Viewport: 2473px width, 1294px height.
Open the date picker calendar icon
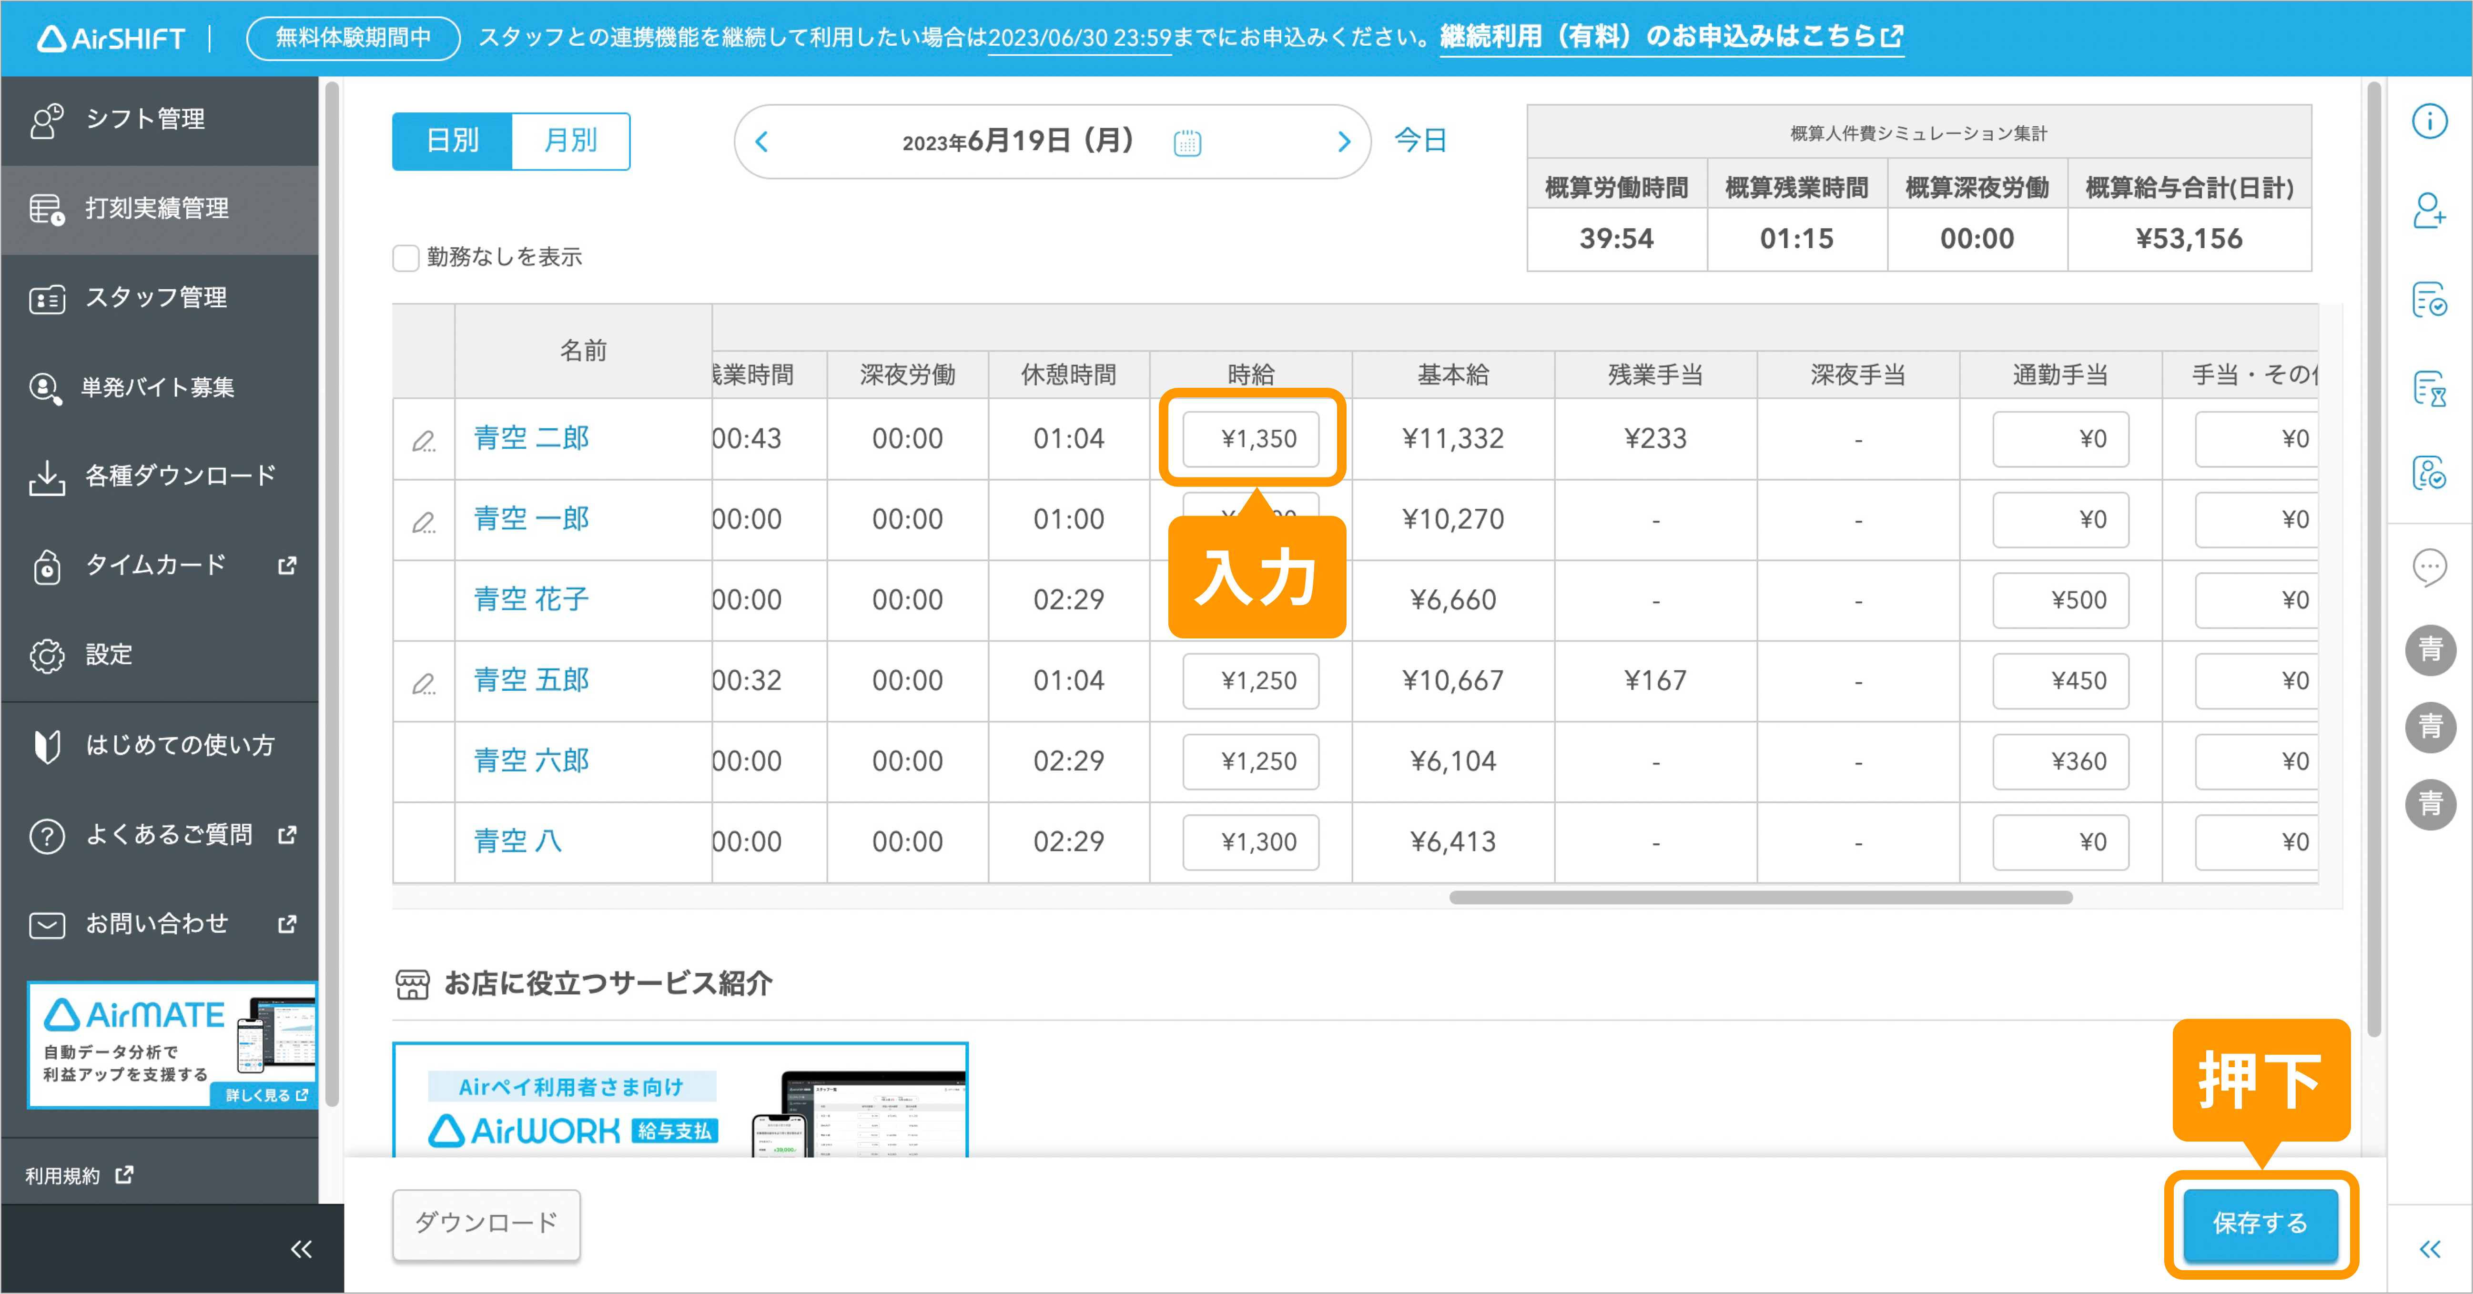pyautogui.click(x=1187, y=143)
